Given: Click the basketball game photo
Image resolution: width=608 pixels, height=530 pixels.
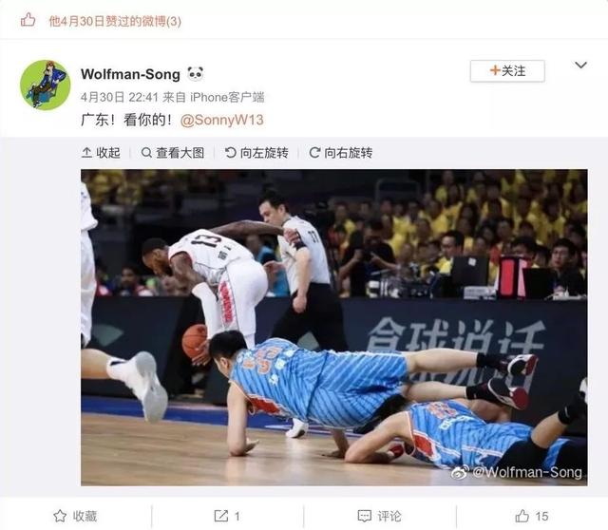Looking at the screenshot, I should (x=333, y=328).
